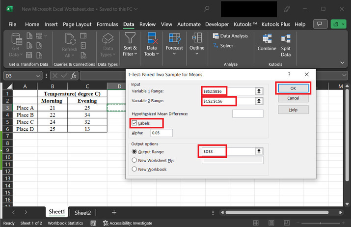Click the Alpha value input field

pos(162,133)
